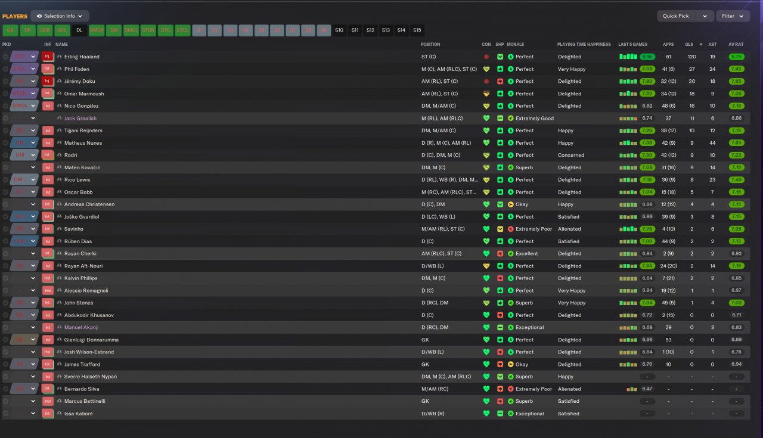Toggle the pick checkbox for James Trafford

coord(5,364)
